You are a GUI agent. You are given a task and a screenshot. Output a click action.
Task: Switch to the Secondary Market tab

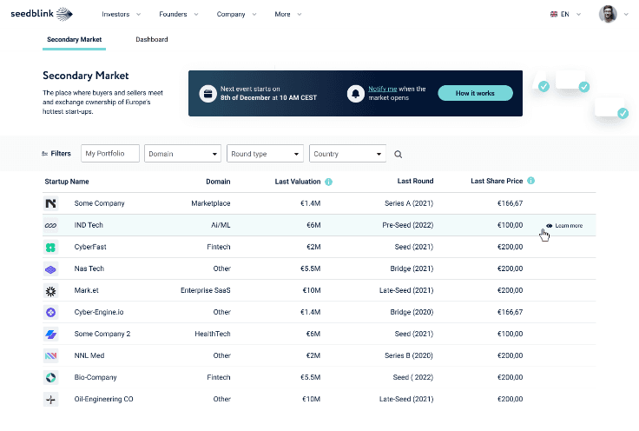pos(74,40)
